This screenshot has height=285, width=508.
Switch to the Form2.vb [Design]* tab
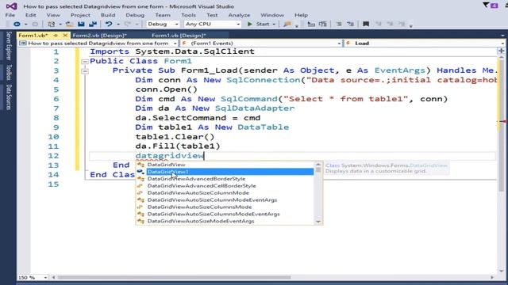(100, 35)
